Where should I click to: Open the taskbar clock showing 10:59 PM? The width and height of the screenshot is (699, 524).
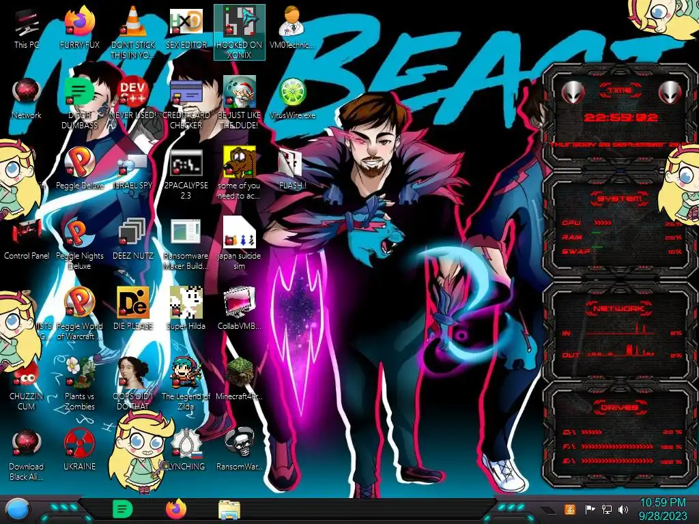[x=663, y=509]
